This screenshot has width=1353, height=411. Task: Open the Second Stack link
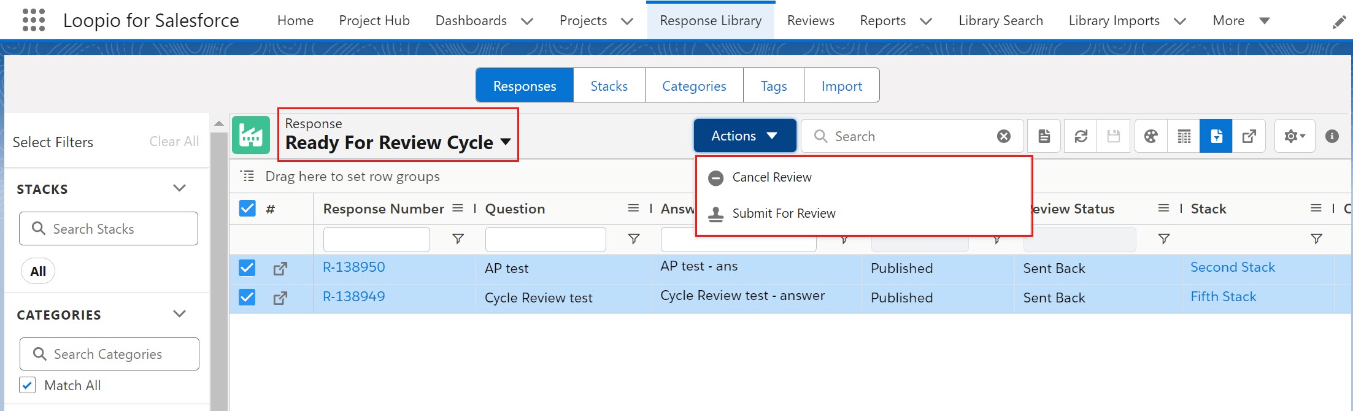1233,267
